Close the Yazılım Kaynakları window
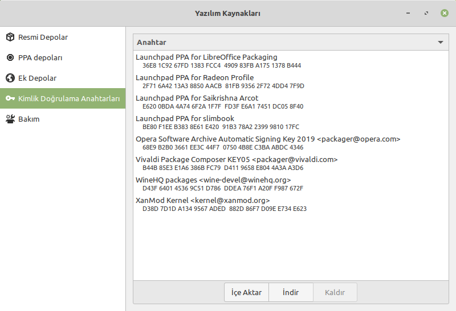456x311 pixels. tap(445, 13)
